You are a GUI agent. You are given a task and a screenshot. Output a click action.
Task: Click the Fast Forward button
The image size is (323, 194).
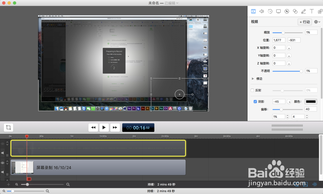(115, 127)
